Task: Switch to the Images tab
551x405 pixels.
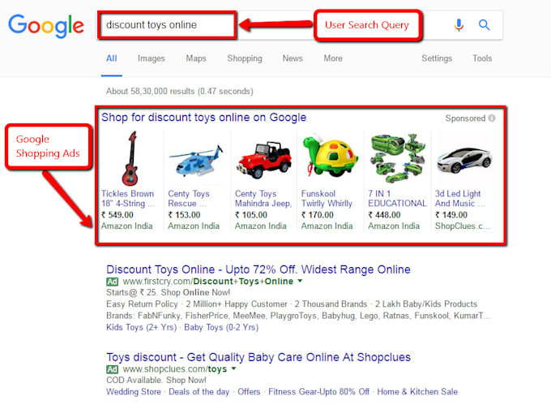Action: click(x=151, y=58)
